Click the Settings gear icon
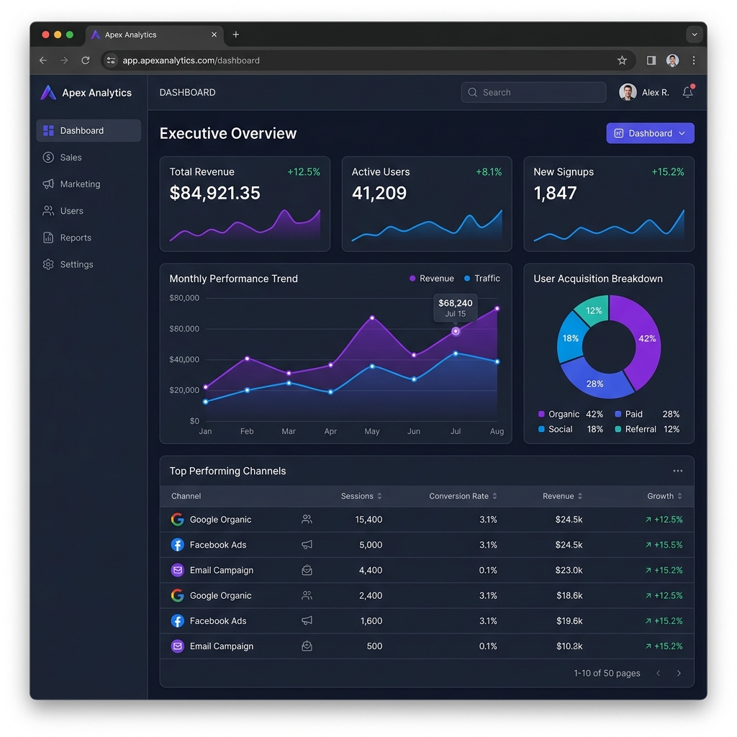 [48, 264]
